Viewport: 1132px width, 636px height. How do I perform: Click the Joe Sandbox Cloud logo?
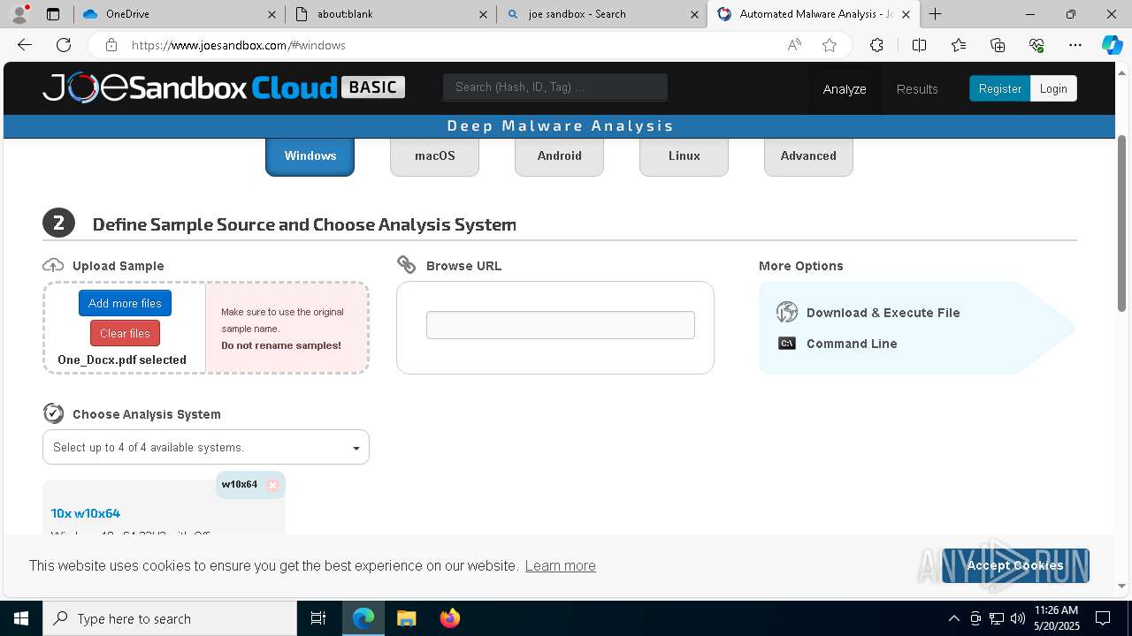tap(224, 87)
